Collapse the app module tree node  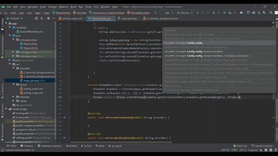6,23
